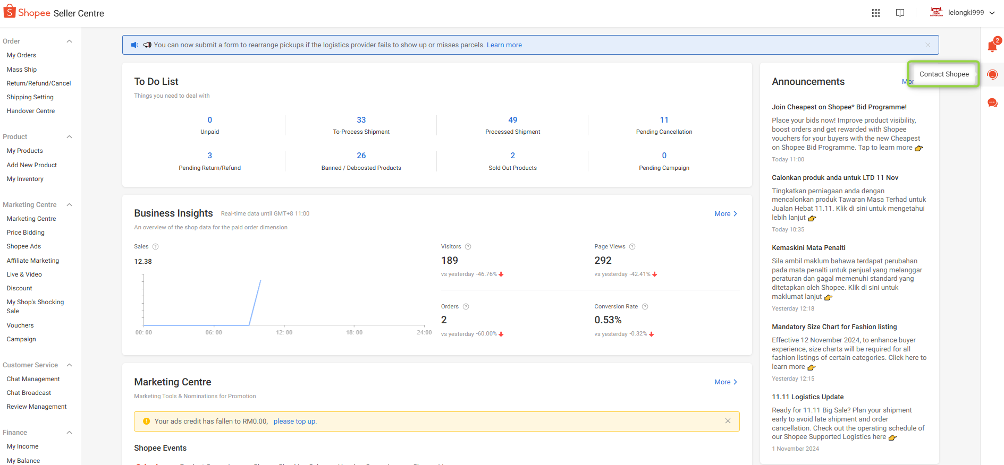Dismiss the ads credit warning

click(728, 421)
